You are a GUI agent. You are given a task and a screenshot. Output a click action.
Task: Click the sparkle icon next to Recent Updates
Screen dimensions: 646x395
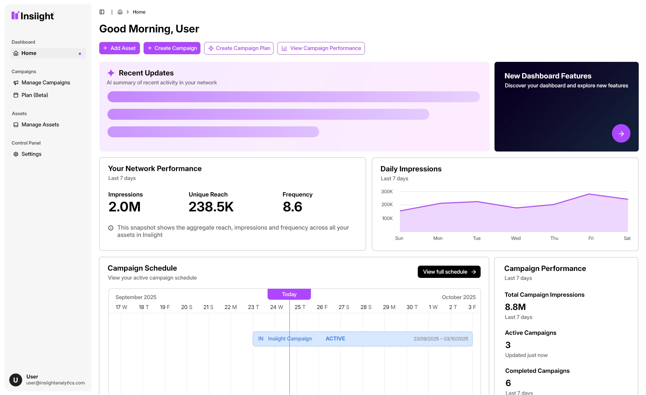(111, 73)
